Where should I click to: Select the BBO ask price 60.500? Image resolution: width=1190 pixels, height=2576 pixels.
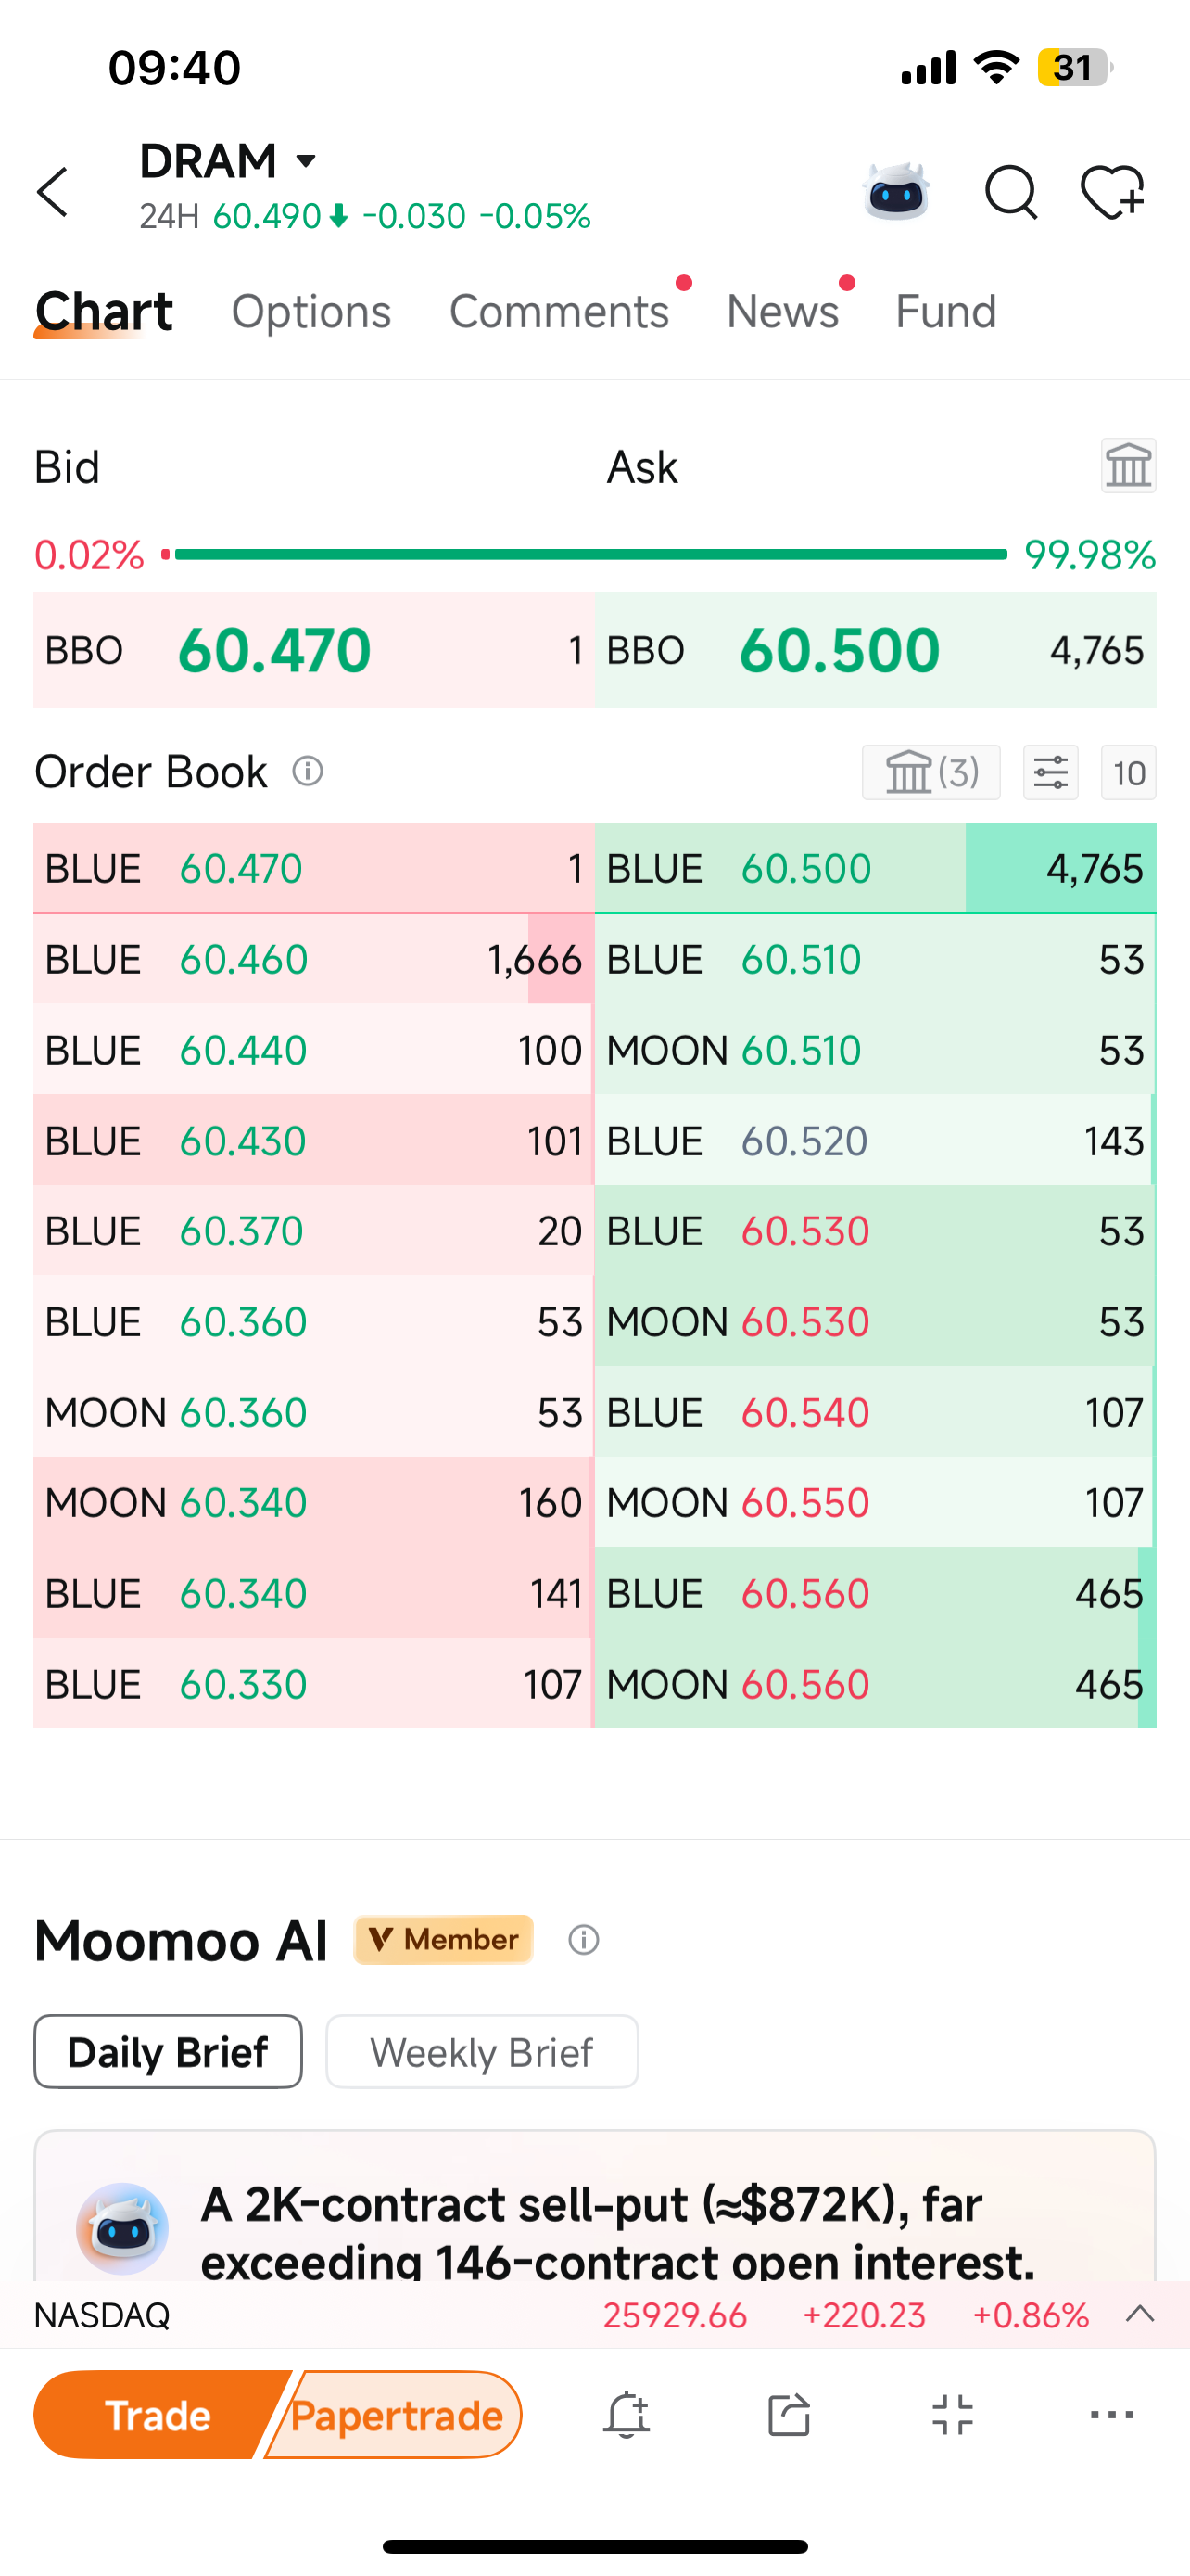[x=840, y=650]
